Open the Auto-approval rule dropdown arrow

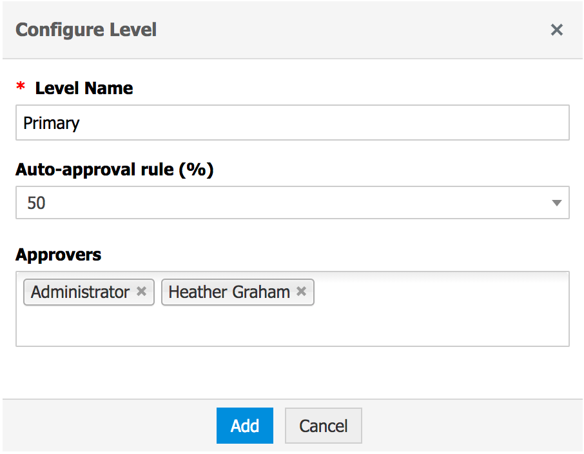556,203
